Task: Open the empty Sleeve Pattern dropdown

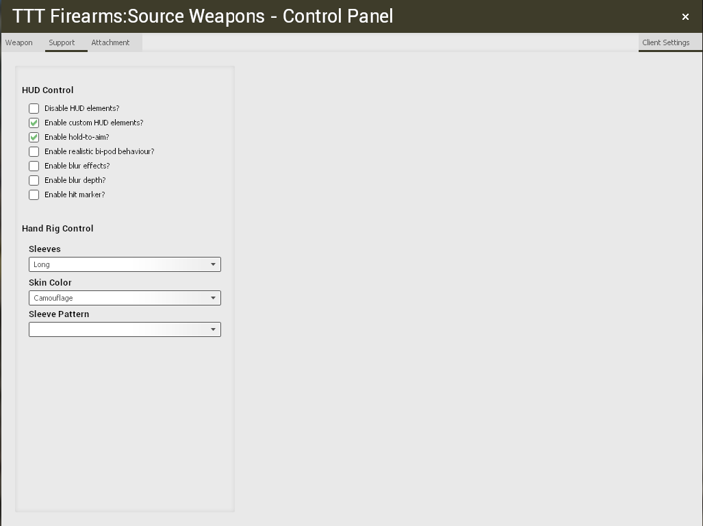Action: pyautogui.click(x=125, y=329)
